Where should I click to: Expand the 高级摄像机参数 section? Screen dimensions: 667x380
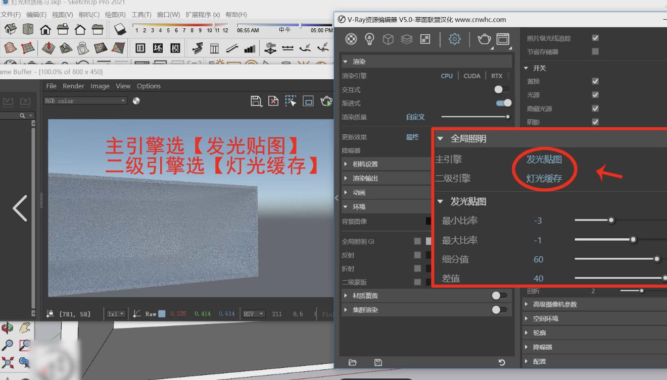click(554, 304)
